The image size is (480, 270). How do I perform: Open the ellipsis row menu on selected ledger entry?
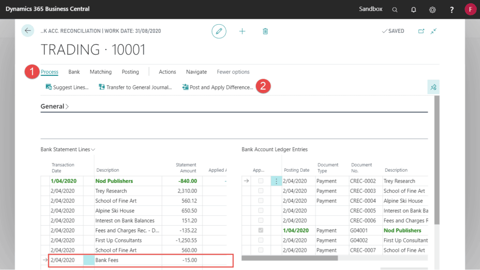point(276,181)
